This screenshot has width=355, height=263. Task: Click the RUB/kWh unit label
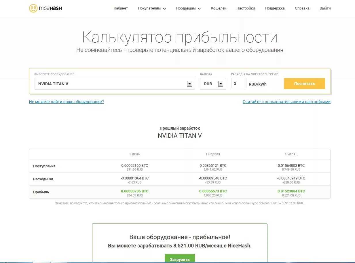[x=258, y=84]
